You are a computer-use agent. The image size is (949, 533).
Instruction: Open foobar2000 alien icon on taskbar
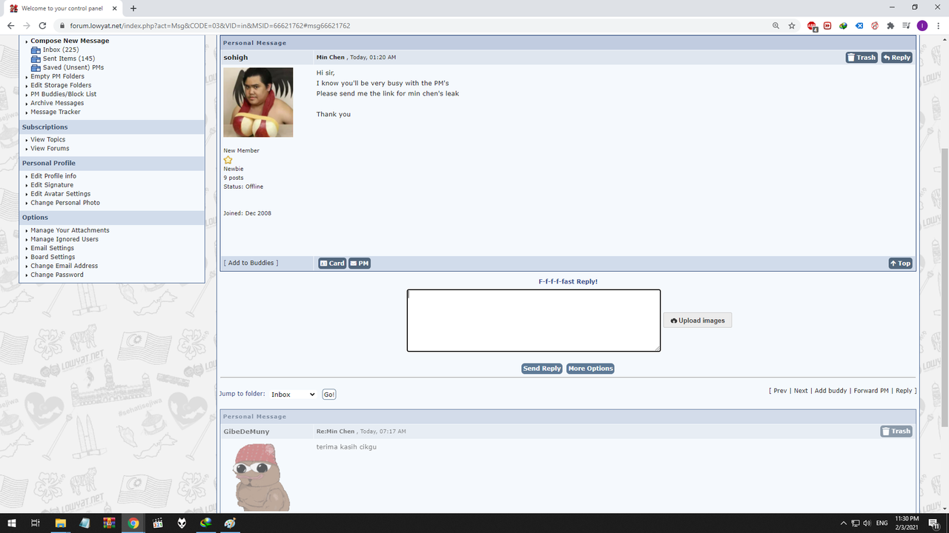click(182, 523)
